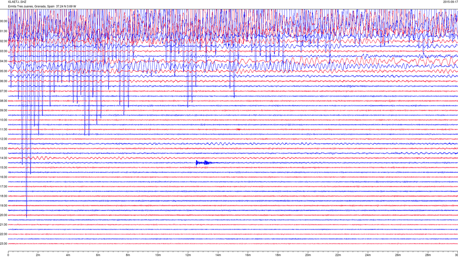Image resolution: width=458 pixels, height=257 pixels.
Task: Click the 05:30 time row label
Action: coord(3,71)
